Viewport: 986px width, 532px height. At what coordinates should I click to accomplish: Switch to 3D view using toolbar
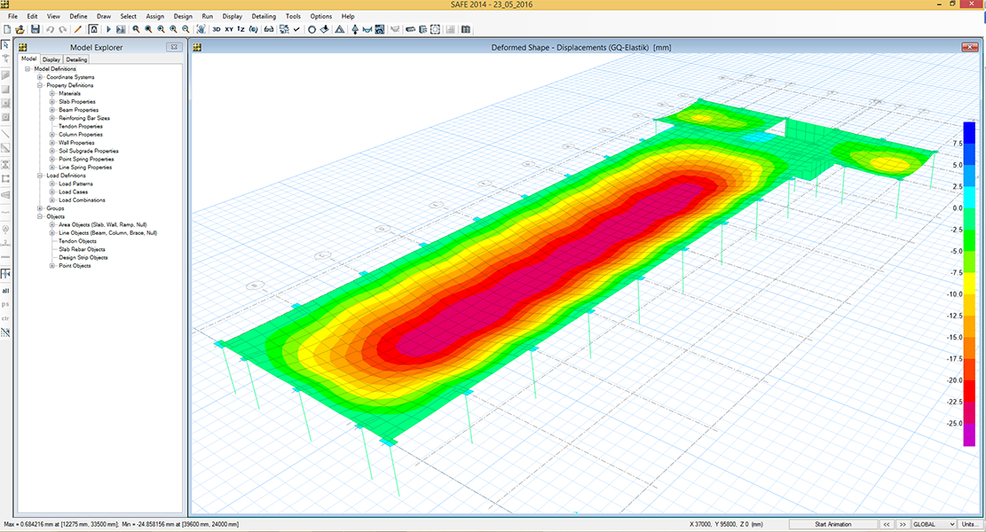click(216, 29)
